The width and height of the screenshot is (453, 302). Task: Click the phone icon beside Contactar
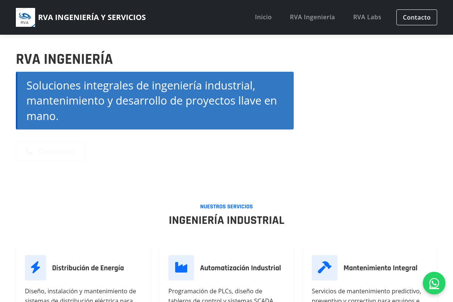pyautogui.click(x=29, y=151)
